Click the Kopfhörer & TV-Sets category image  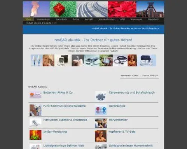101,136
